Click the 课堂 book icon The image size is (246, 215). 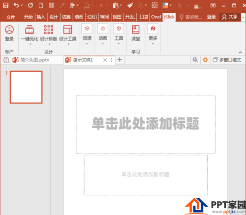[x=136, y=30]
